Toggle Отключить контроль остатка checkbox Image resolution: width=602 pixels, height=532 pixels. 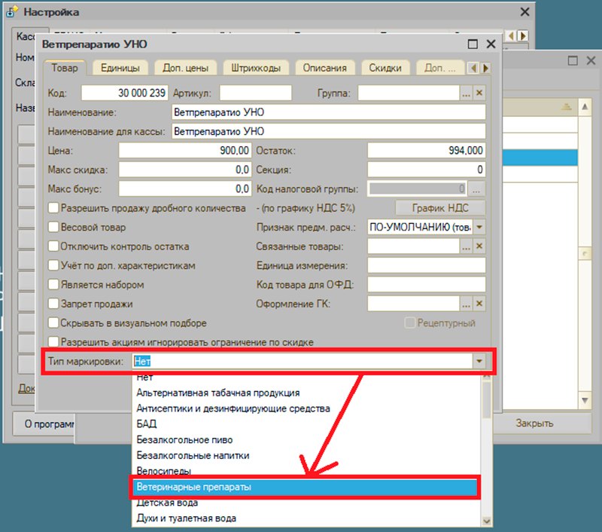[53, 246]
